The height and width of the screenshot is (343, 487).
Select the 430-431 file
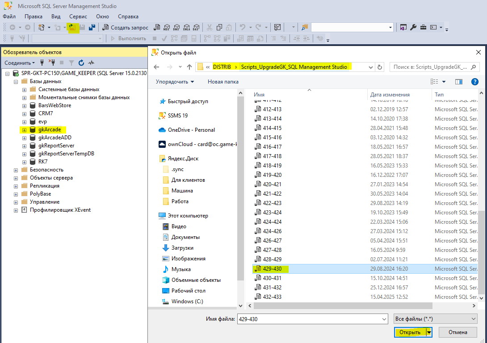(x=272, y=278)
